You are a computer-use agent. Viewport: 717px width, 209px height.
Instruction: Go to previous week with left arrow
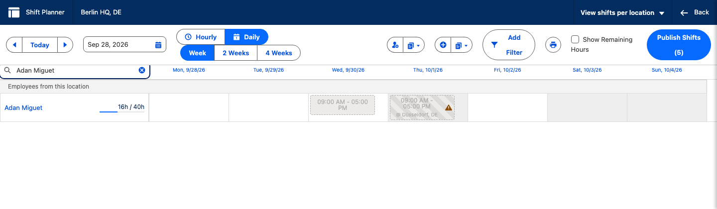(x=14, y=45)
